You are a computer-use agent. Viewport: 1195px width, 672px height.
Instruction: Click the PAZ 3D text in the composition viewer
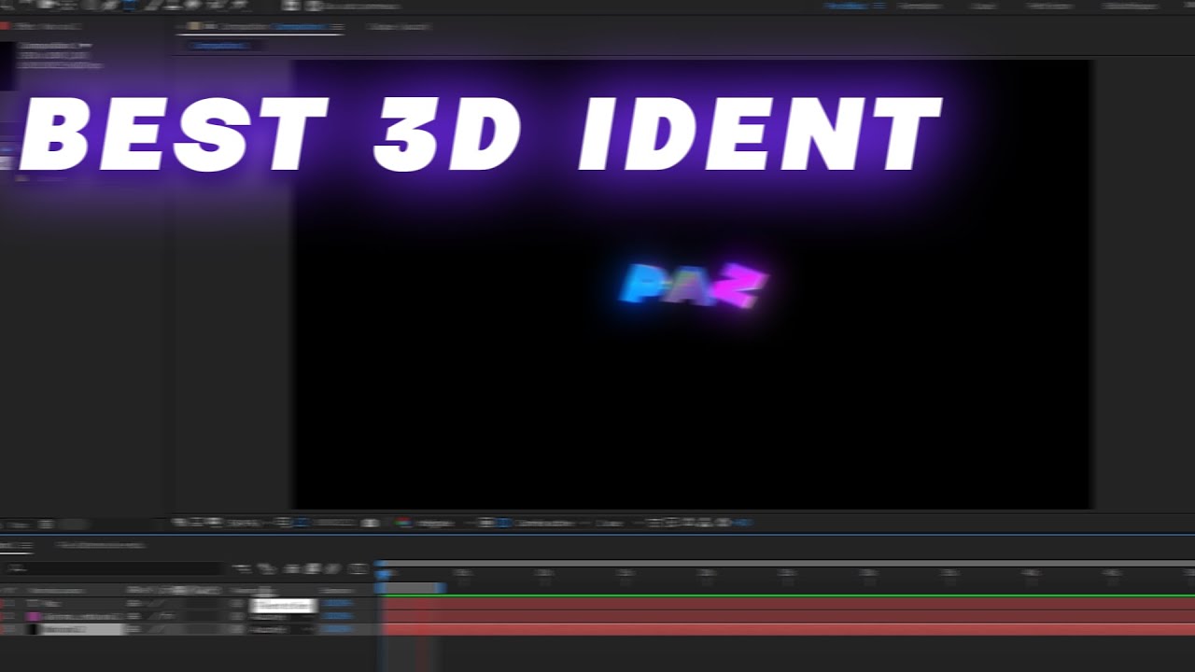click(693, 285)
